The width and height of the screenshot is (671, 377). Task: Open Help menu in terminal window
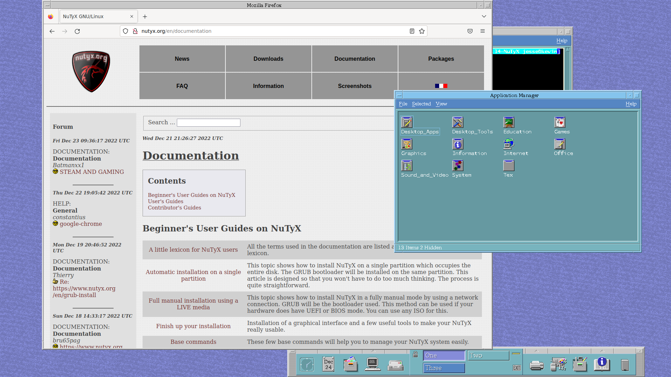tap(562, 40)
